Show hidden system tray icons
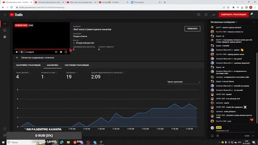This screenshot has width=258, height=145. 219,142
